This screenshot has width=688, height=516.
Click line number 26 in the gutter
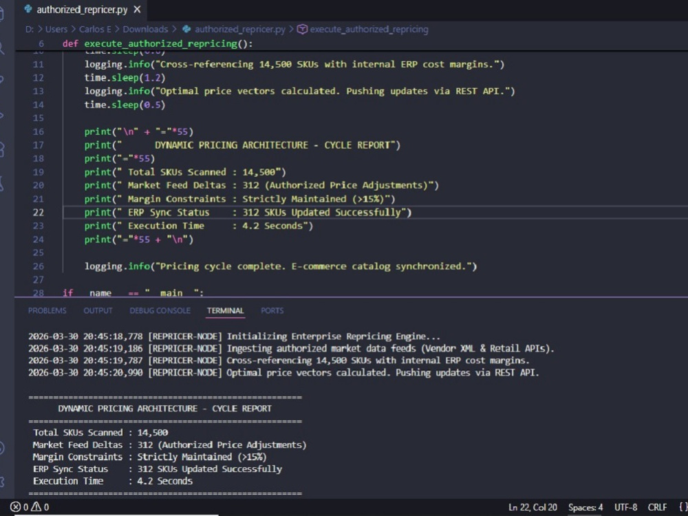[38, 266]
